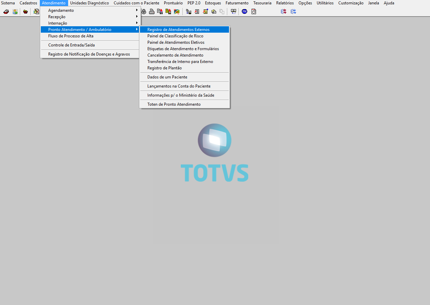Click the yellow documents with red arrow icon
430x305 pixels.
tap(168, 11)
